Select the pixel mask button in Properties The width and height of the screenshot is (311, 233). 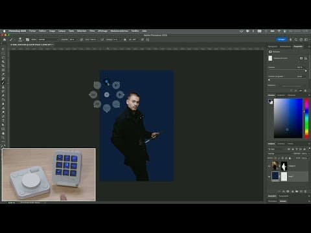[301, 58]
